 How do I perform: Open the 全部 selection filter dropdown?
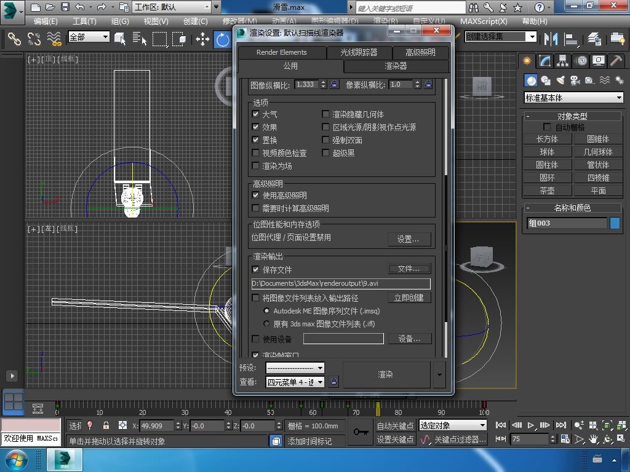(x=89, y=37)
